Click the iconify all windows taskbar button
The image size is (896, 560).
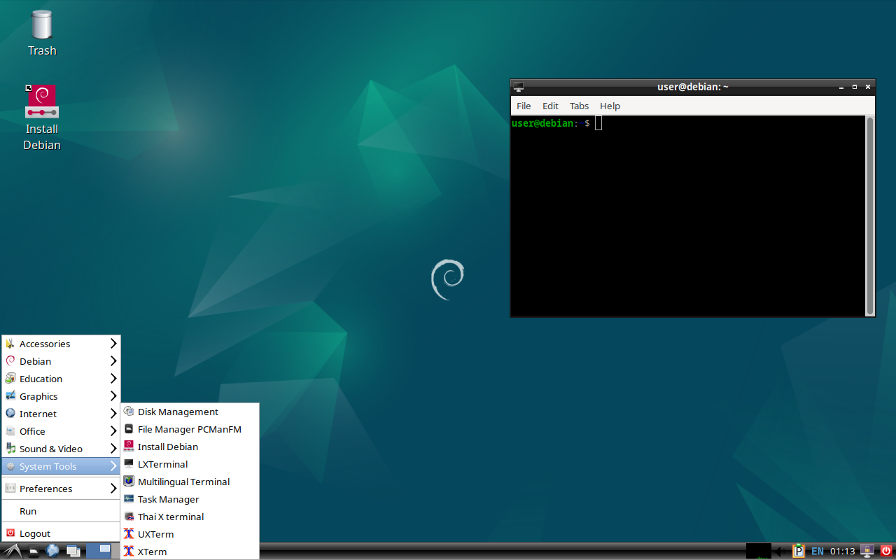click(73, 552)
